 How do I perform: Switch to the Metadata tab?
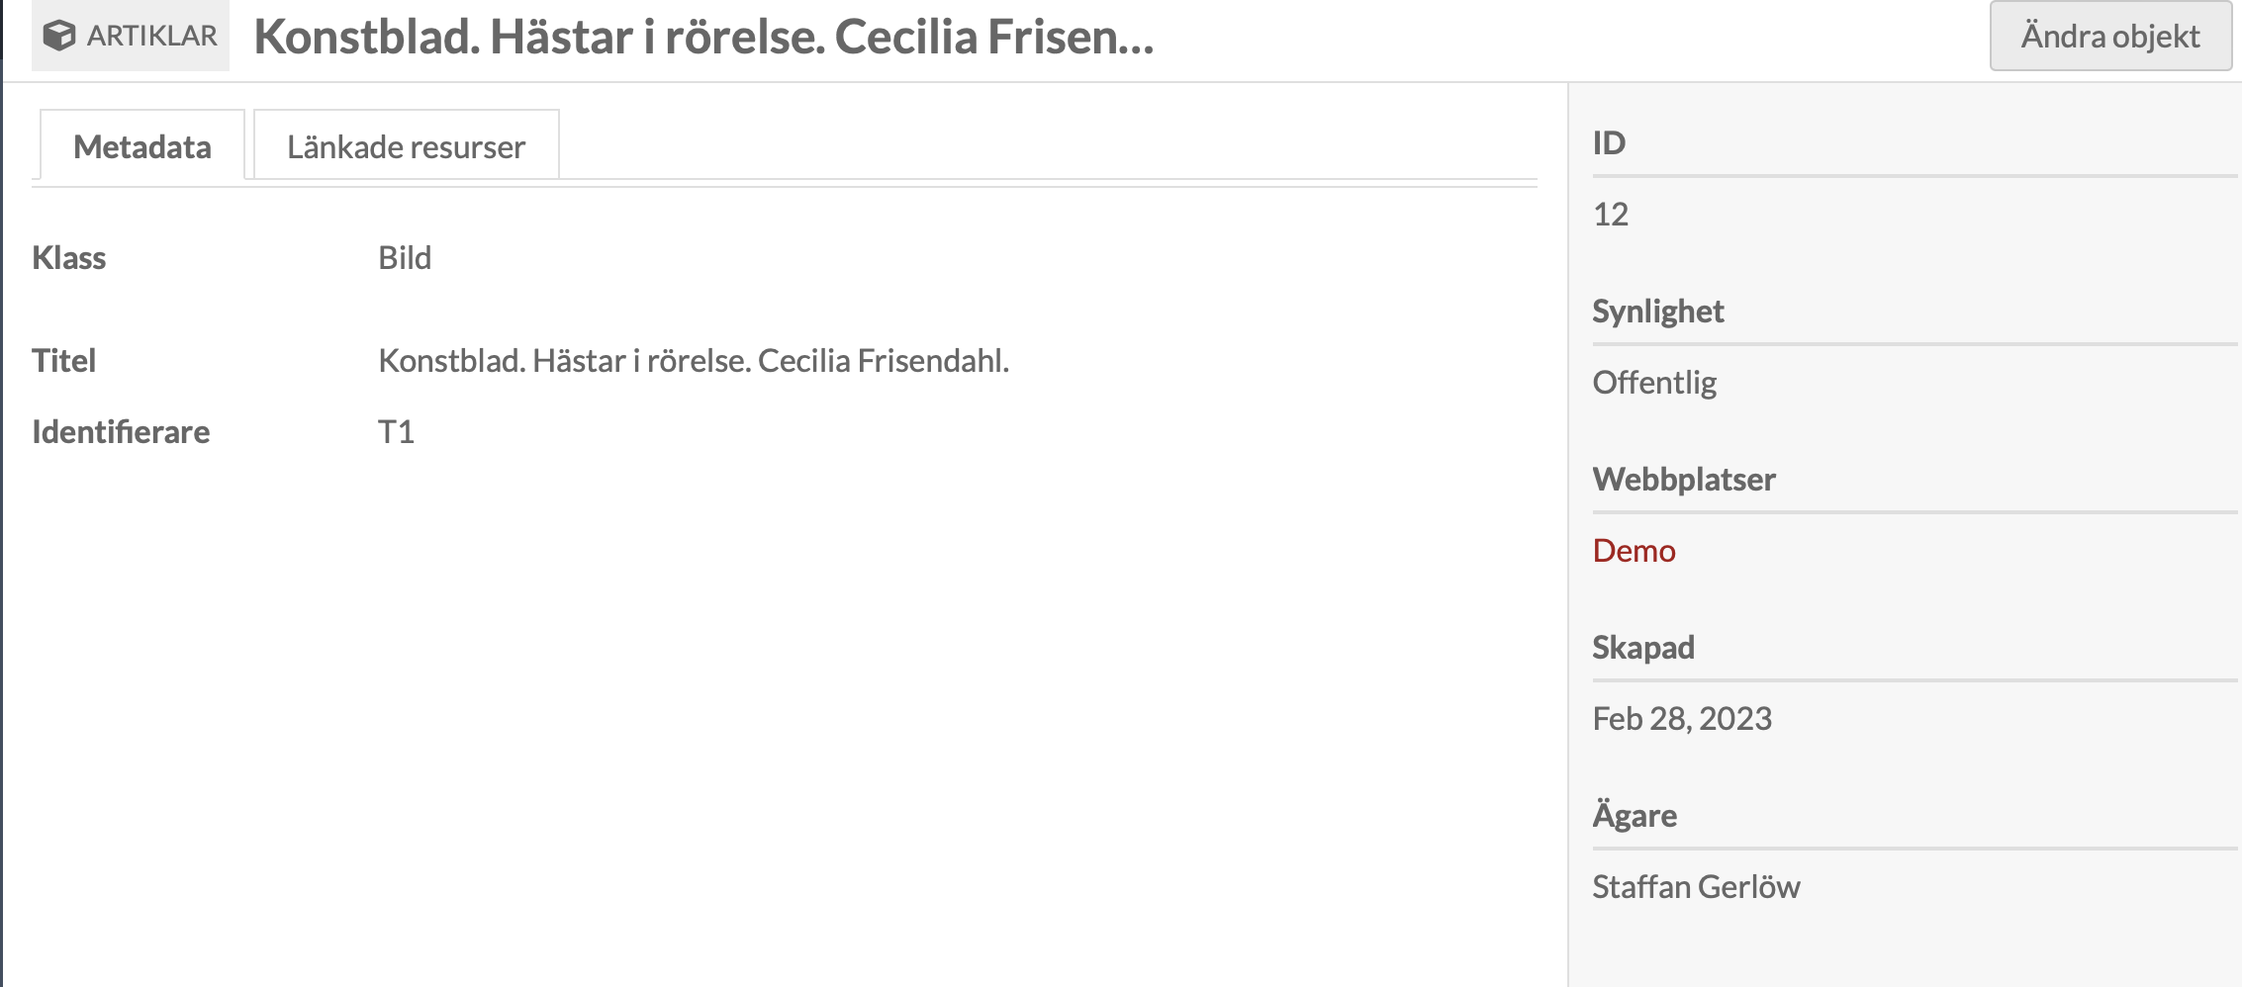[x=142, y=146]
